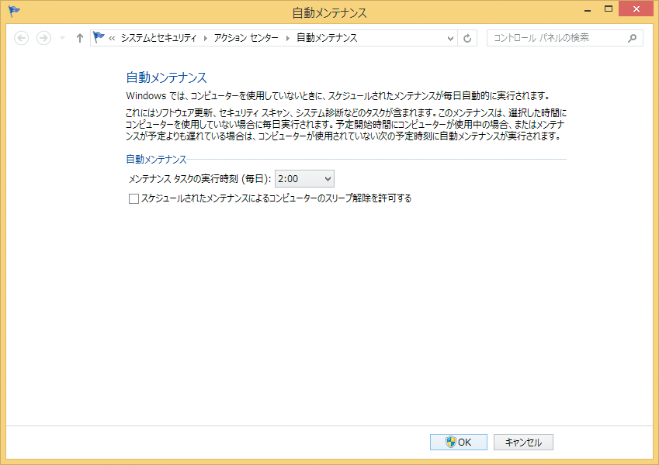659x465 pixels.
Task: Minimize the 自動メンテナンス window
Action: point(588,10)
